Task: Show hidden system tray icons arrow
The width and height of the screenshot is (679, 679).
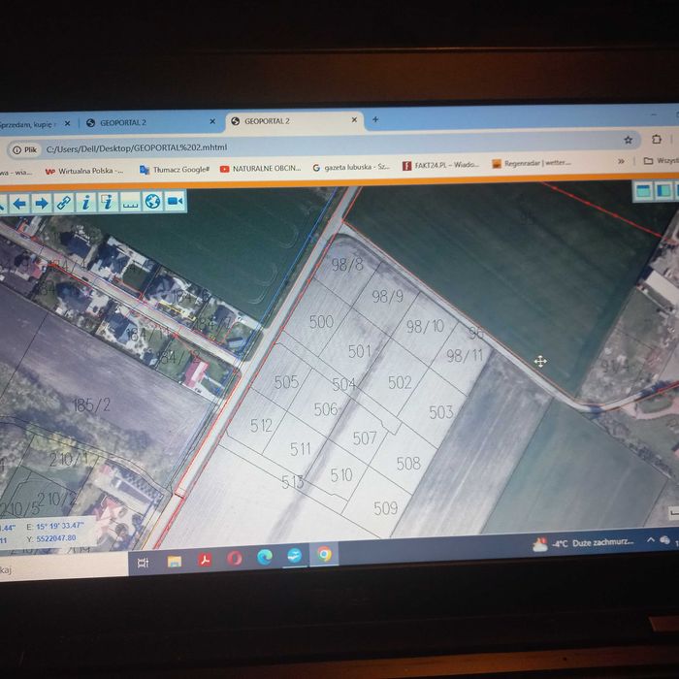Action: [651, 540]
